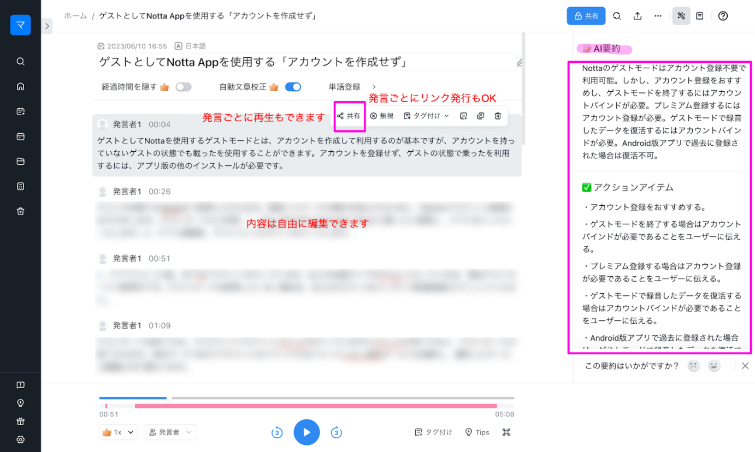Click the lightbulb icon in the sidebar

click(20, 403)
